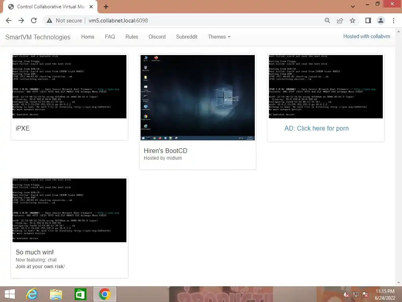Screen dimensions: 402x302
Task: Open the VM thumbnail above the AD link
Action: 325,87
